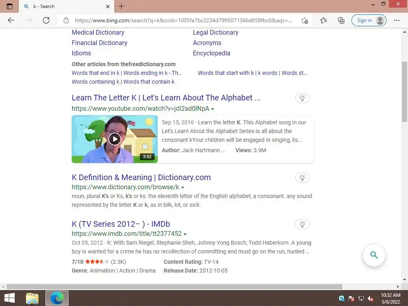Reload the page with the Refresh icon
Viewport: 408px width, 306px height.
pos(46,20)
